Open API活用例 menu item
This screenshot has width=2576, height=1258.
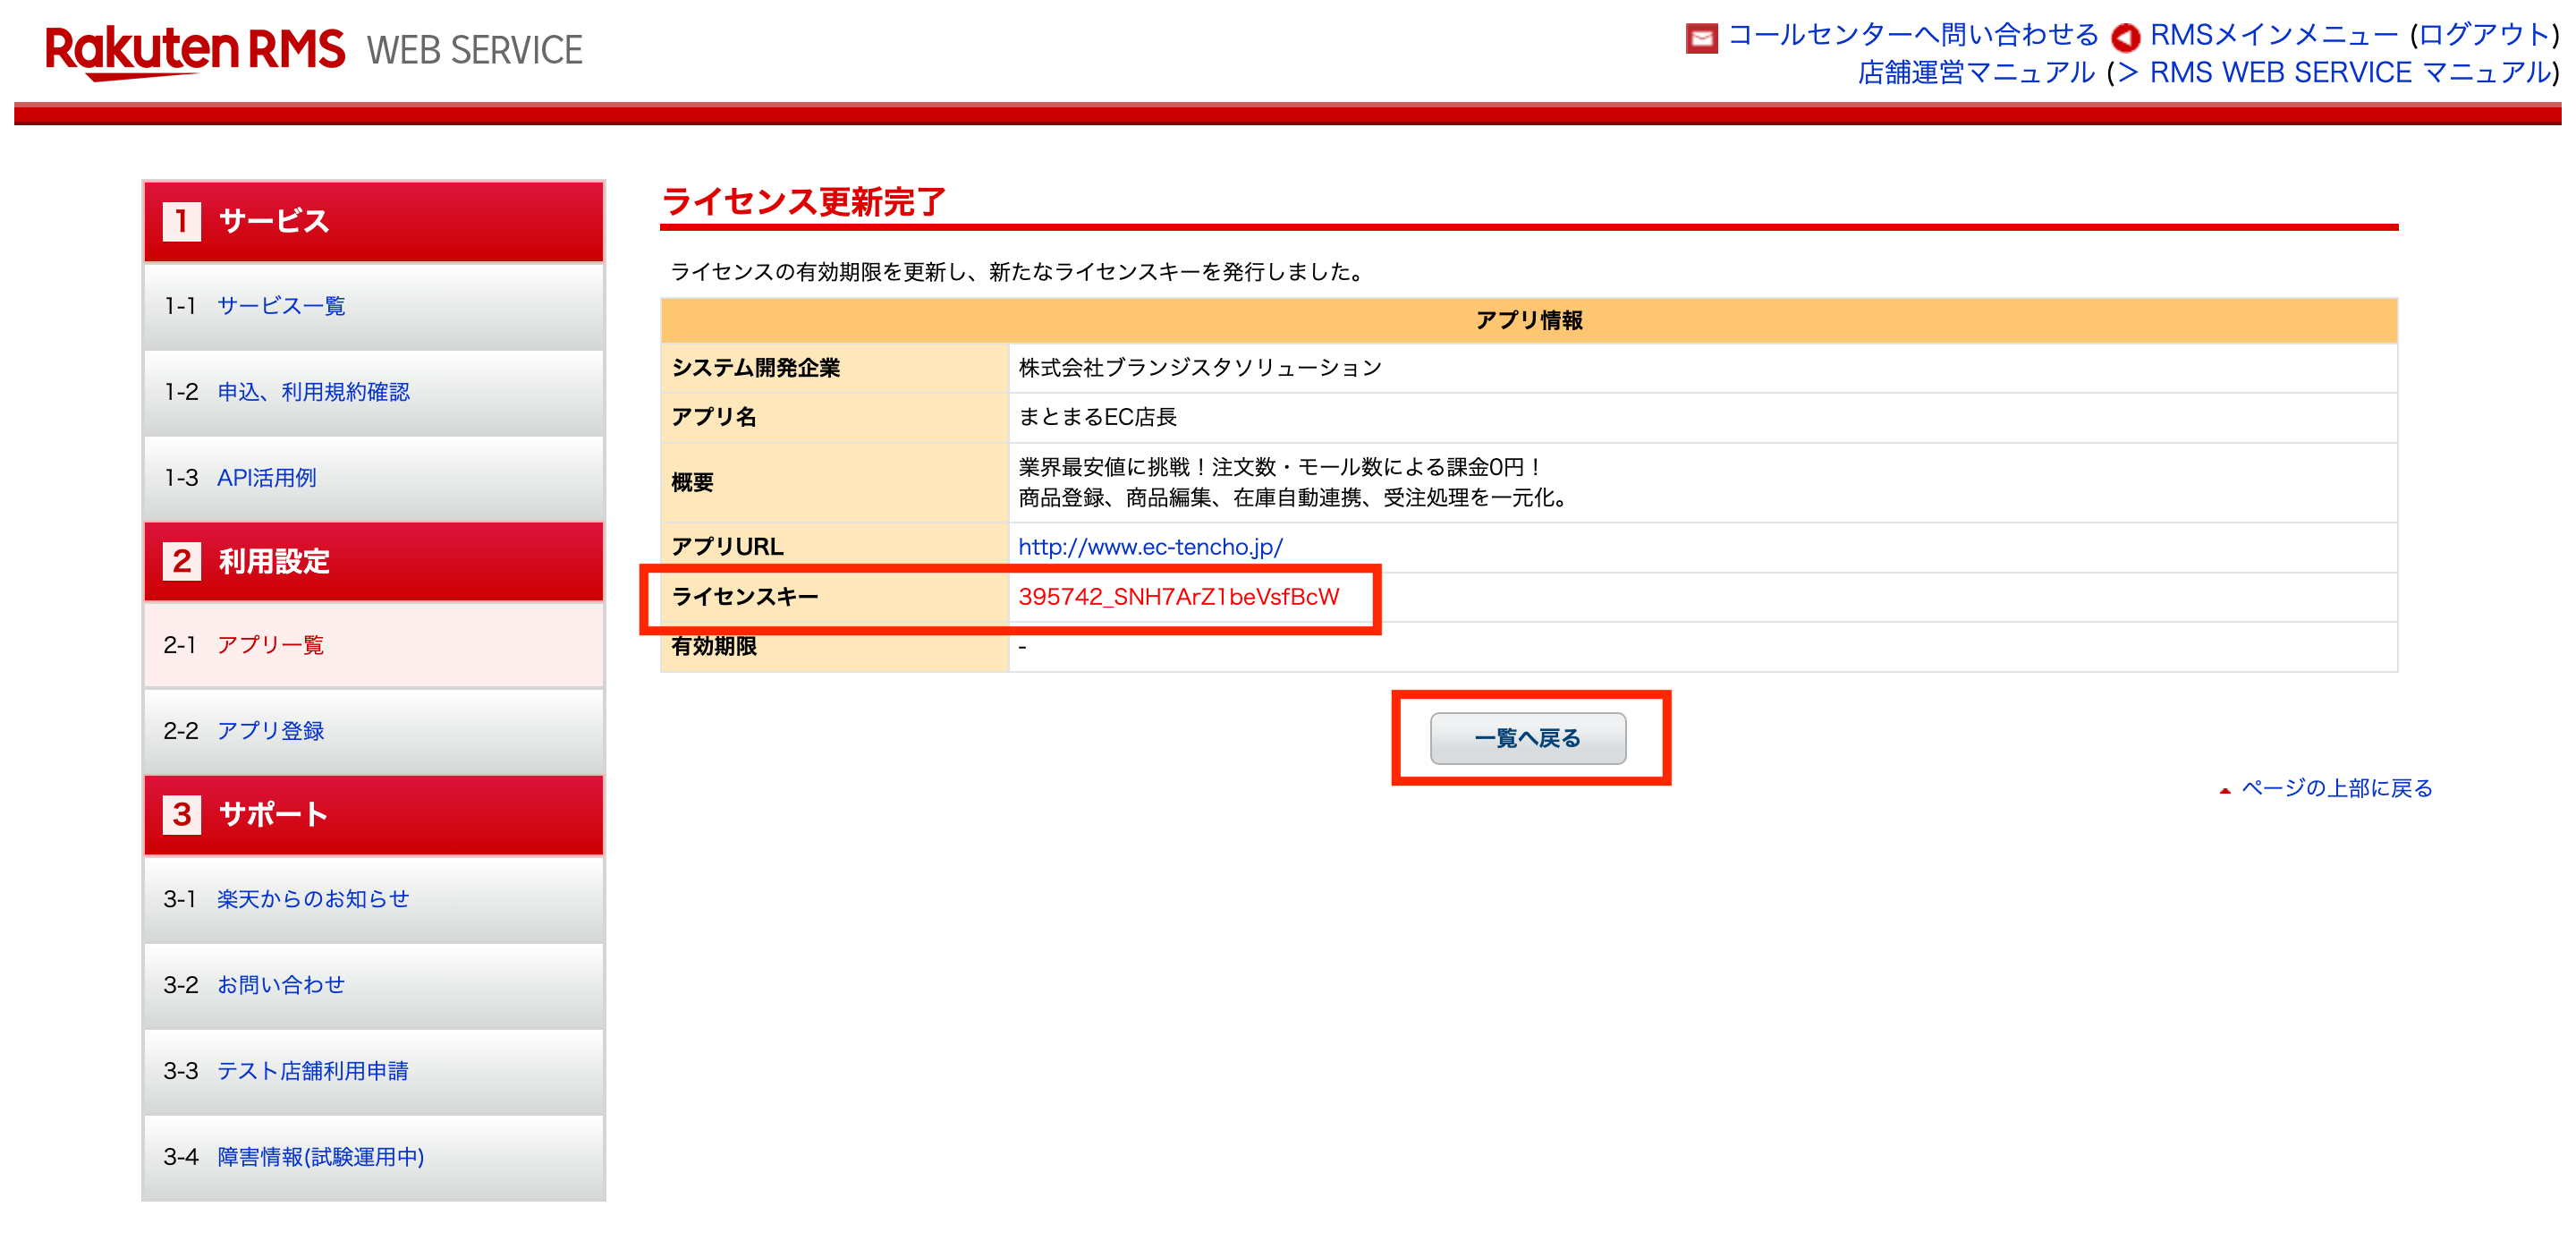tap(266, 478)
